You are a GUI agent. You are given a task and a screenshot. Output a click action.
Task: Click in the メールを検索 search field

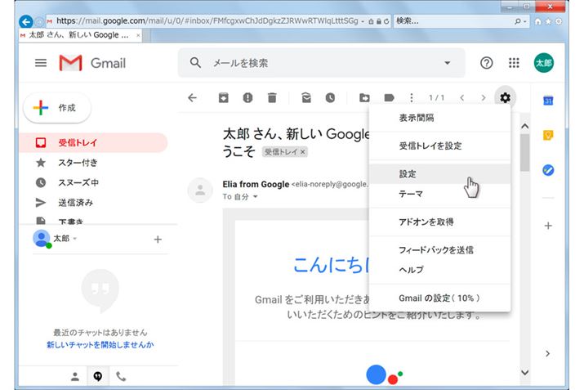[323, 63]
